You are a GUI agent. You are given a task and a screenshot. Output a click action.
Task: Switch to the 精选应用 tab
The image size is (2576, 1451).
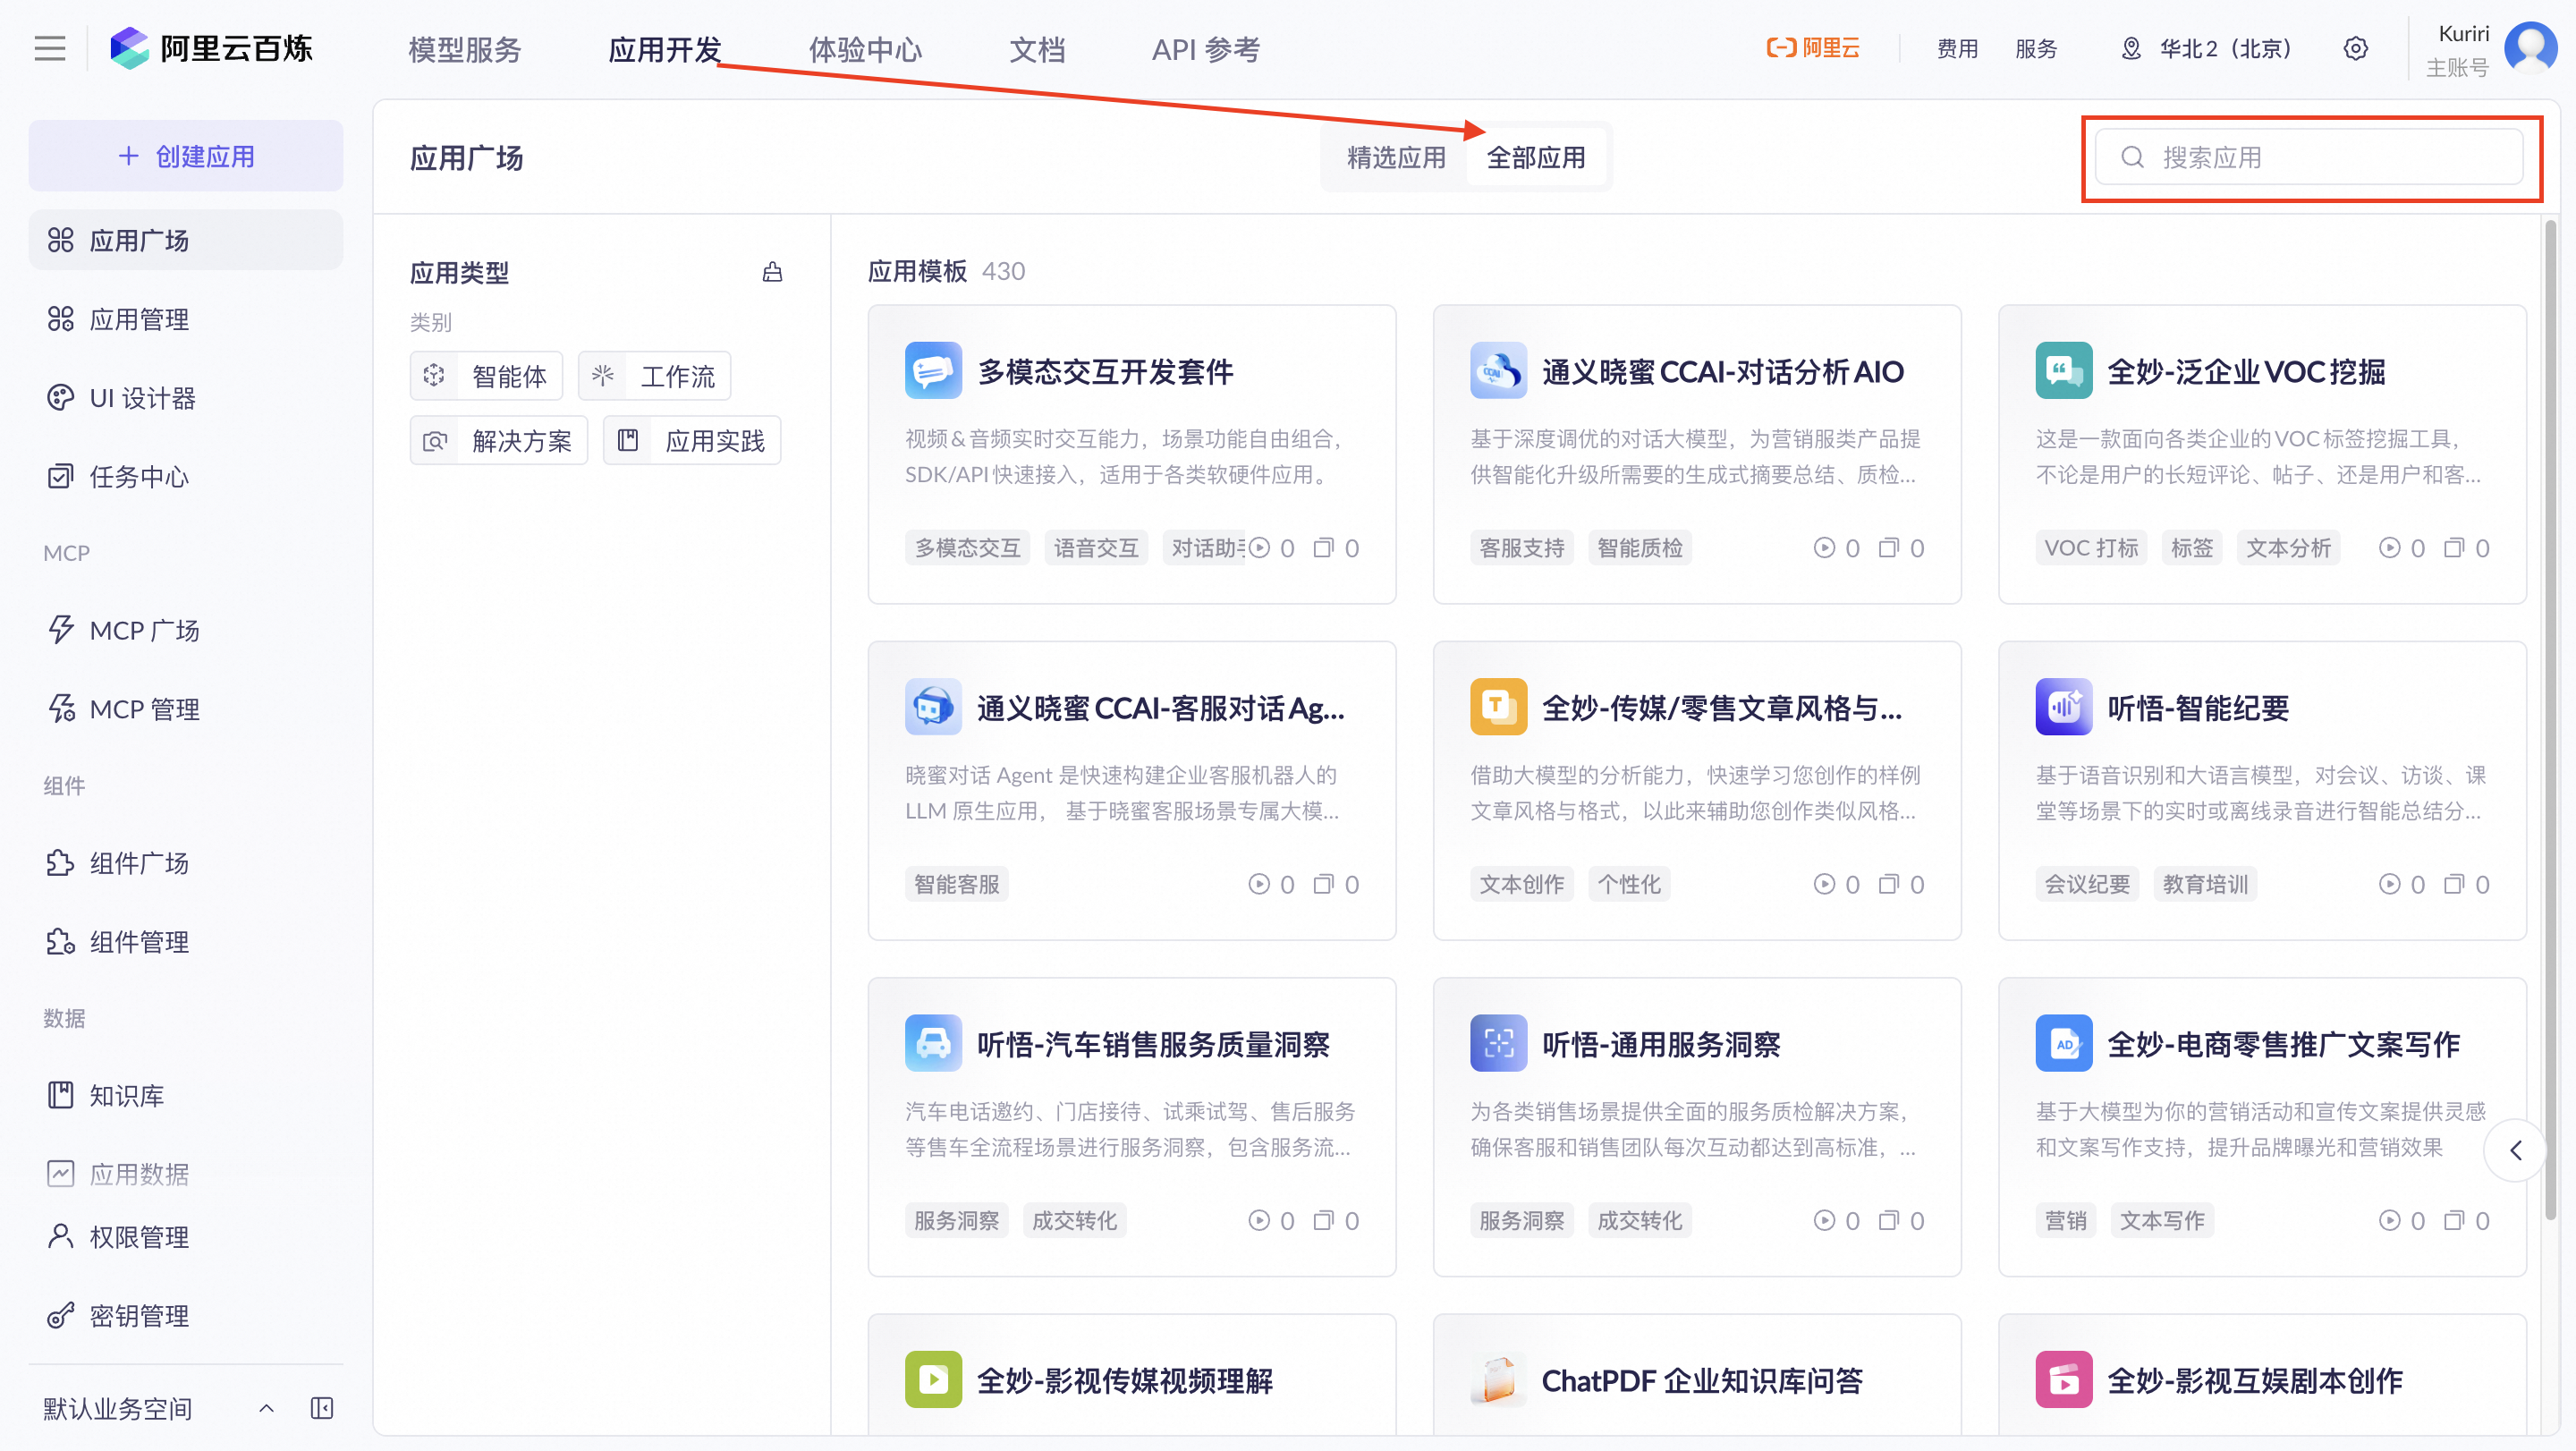1395,157
